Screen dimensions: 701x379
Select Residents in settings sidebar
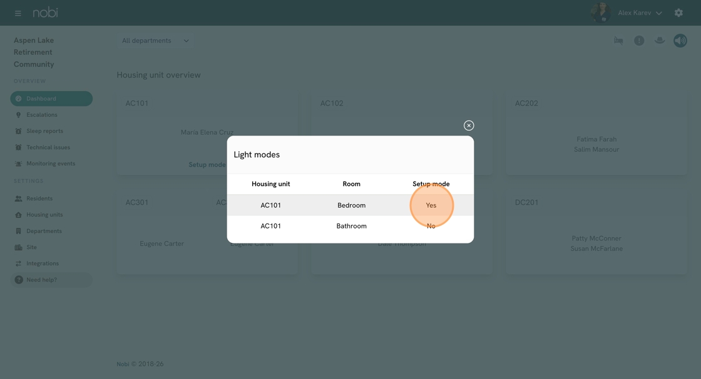[x=39, y=199]
